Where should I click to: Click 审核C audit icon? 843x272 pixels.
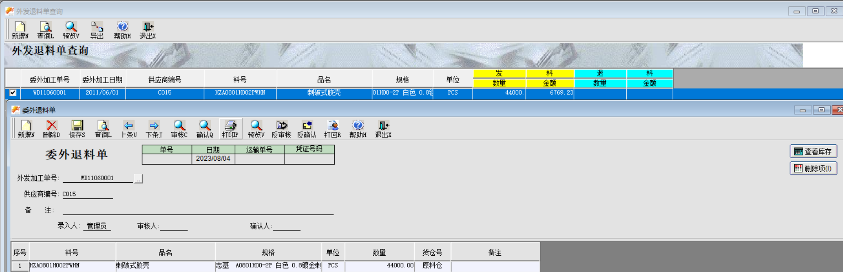(x=179, y=129)
